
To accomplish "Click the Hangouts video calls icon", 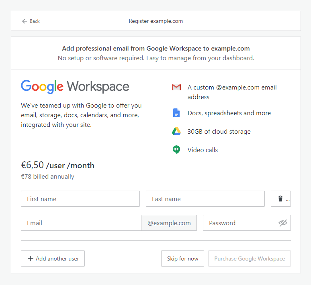I will pos(176,150).
